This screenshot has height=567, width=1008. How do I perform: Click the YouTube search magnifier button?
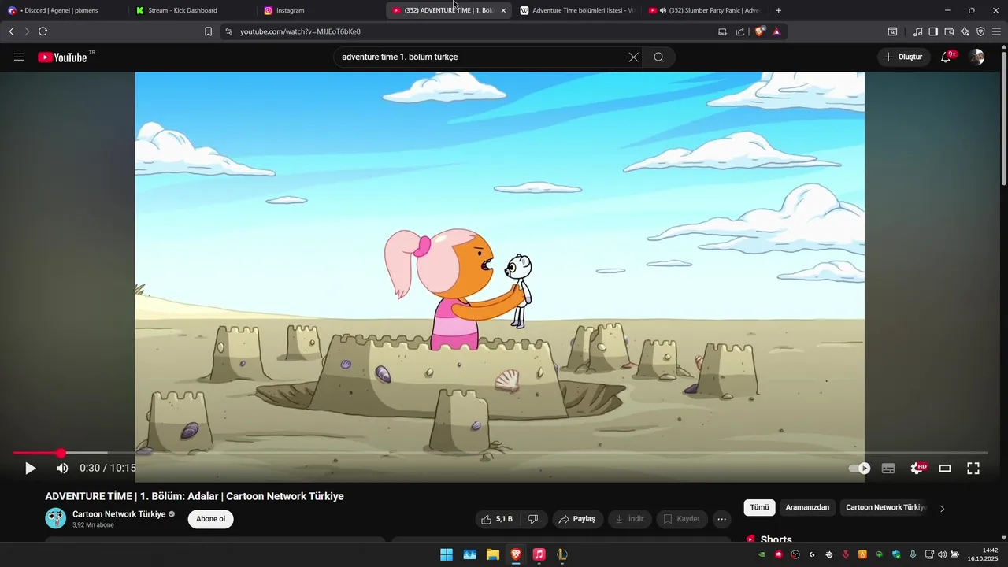click(658, 57)
